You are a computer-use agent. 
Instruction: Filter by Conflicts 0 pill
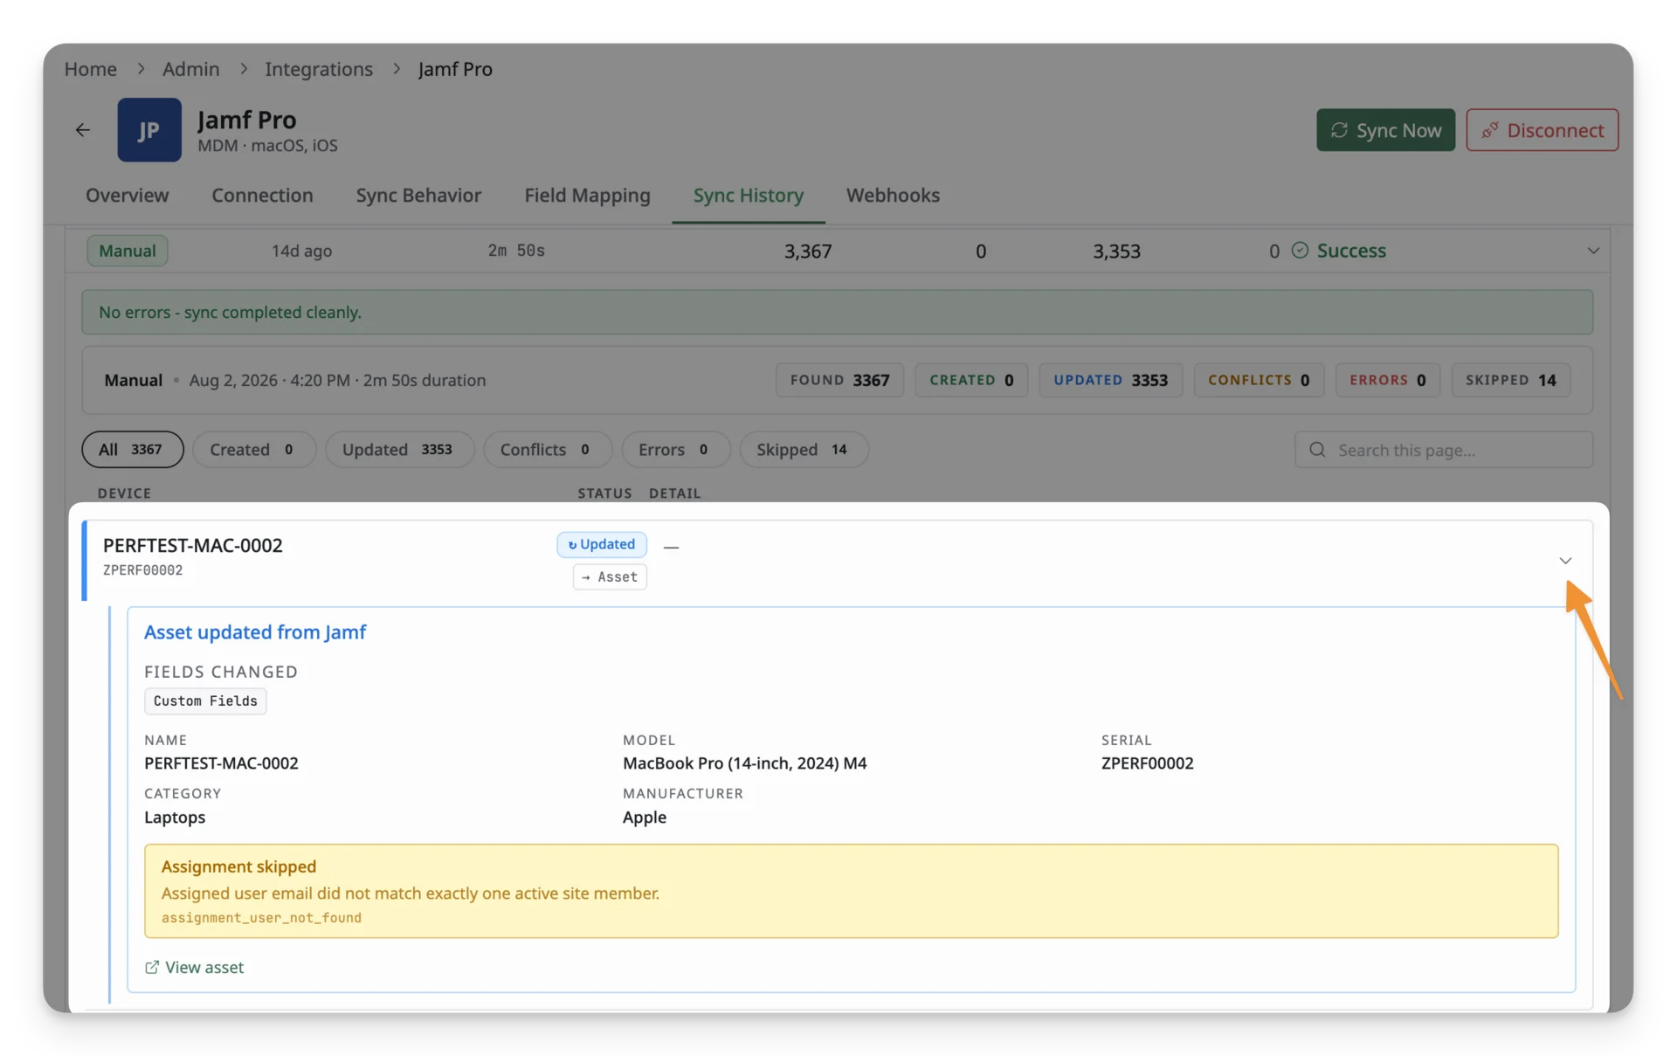[548, 449]
